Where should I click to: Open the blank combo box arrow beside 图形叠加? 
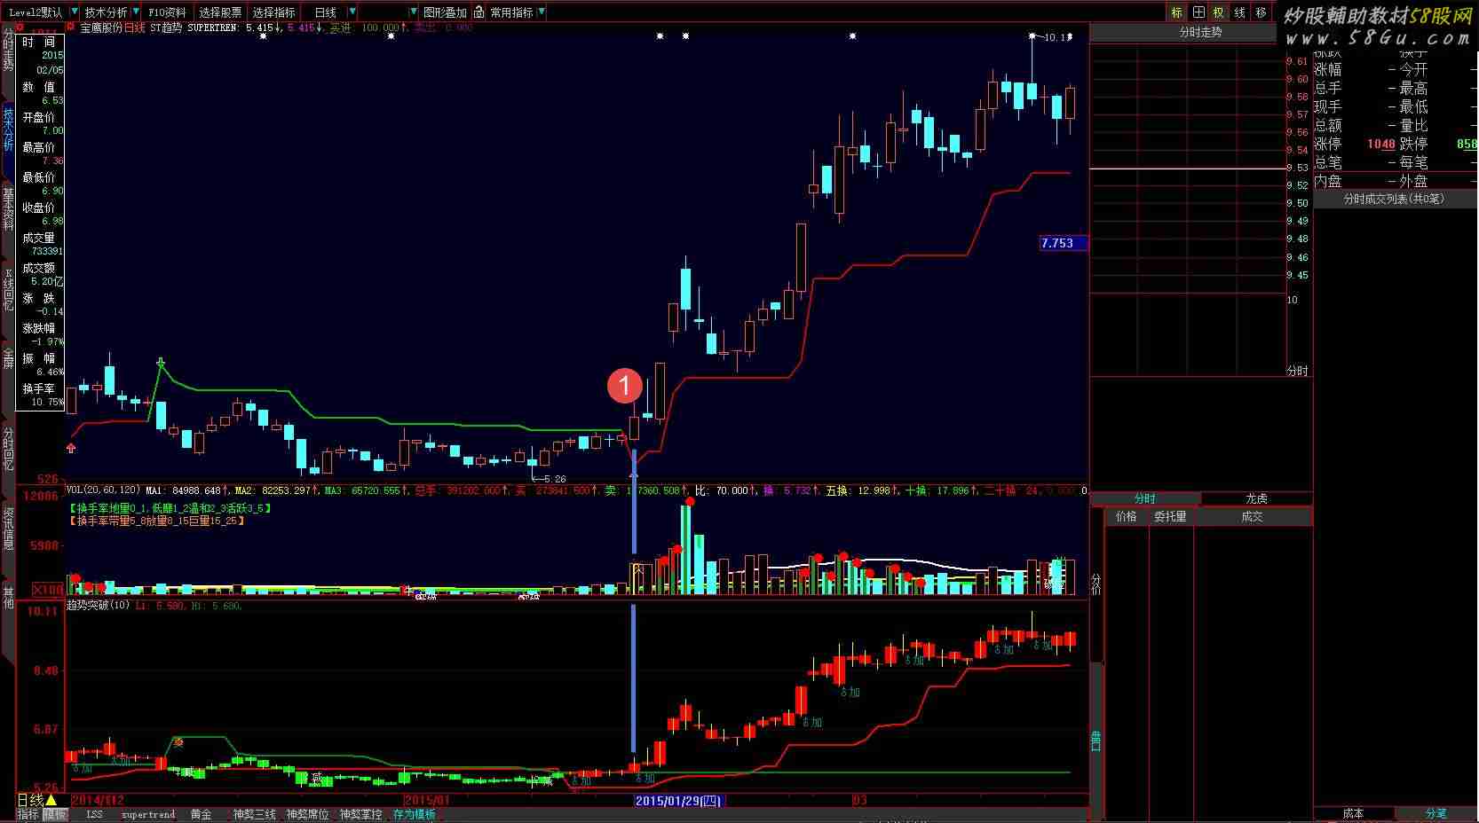(413, 12)
